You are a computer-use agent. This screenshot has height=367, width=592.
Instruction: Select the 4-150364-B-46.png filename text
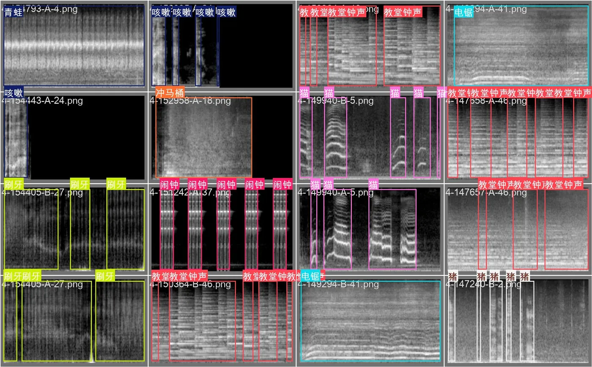click(190, 285)
